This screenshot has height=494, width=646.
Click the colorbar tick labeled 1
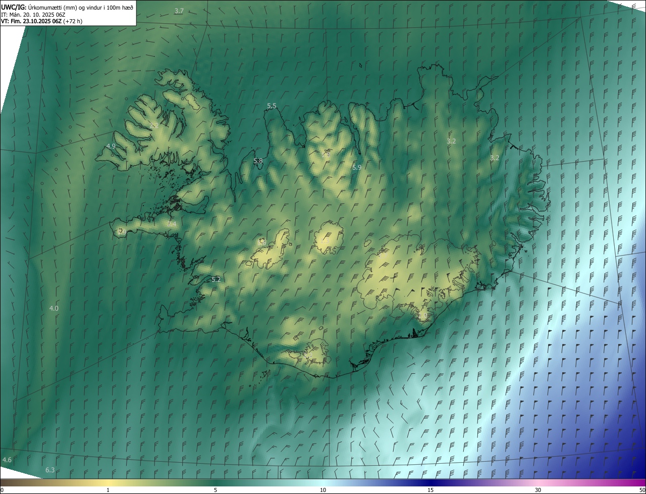(x=108, y=490)
